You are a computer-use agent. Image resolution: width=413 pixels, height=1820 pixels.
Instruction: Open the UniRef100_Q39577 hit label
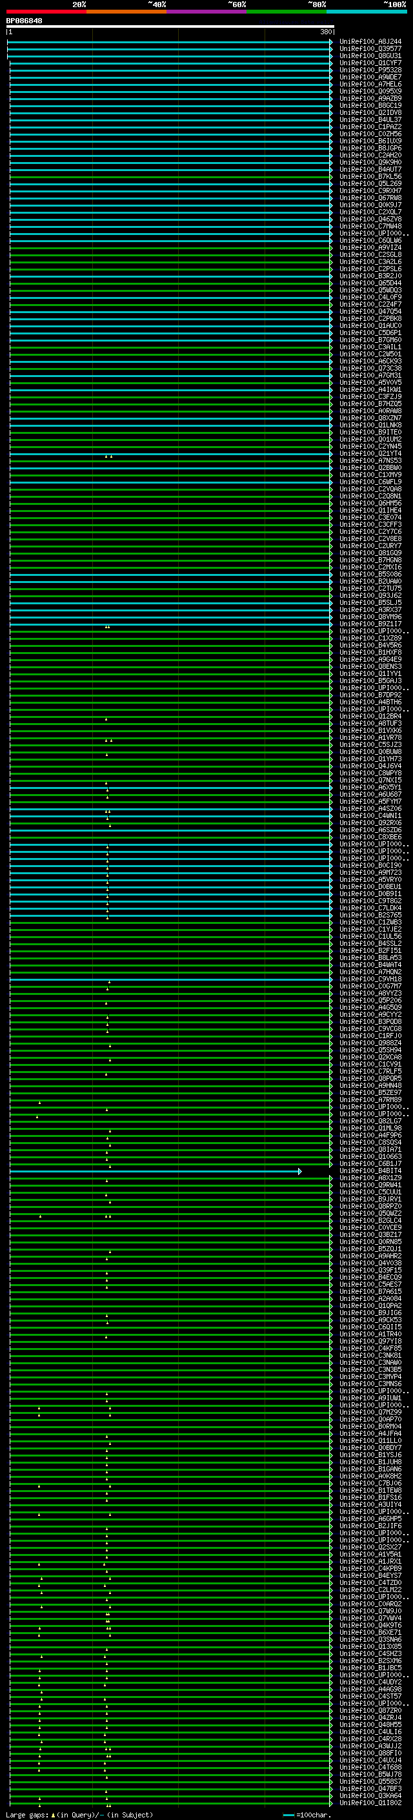(x=370, y=49)
